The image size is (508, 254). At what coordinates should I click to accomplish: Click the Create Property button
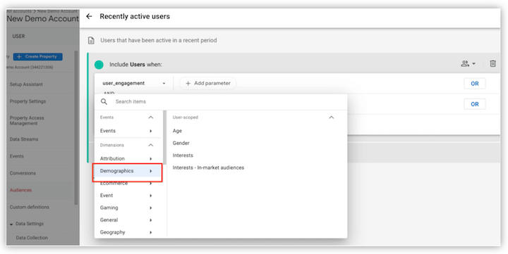tap(38, 56)
